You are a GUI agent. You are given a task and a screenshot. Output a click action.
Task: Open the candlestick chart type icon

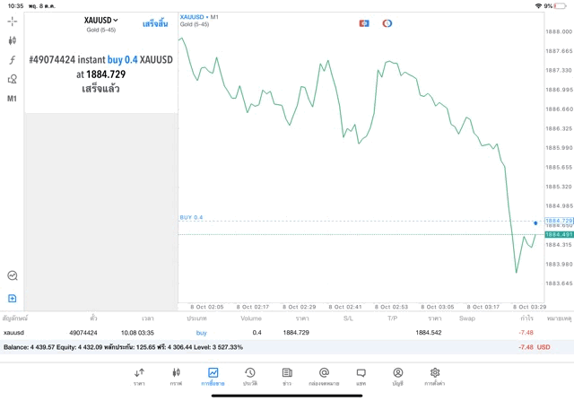13,40
